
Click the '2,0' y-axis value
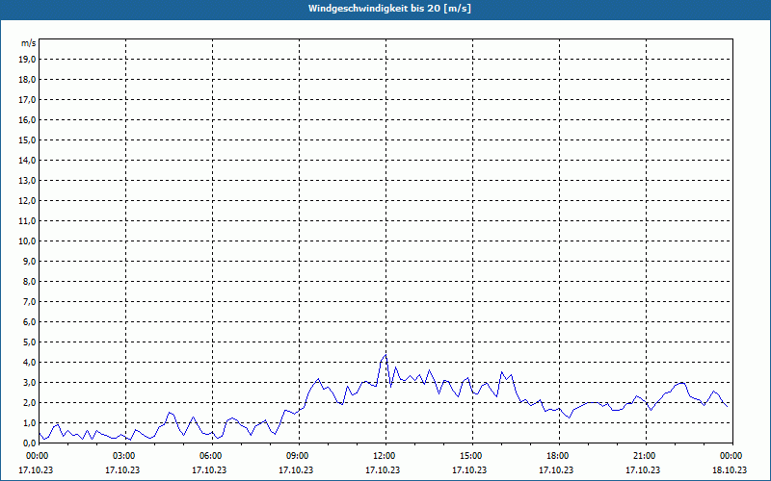point(29,402)
